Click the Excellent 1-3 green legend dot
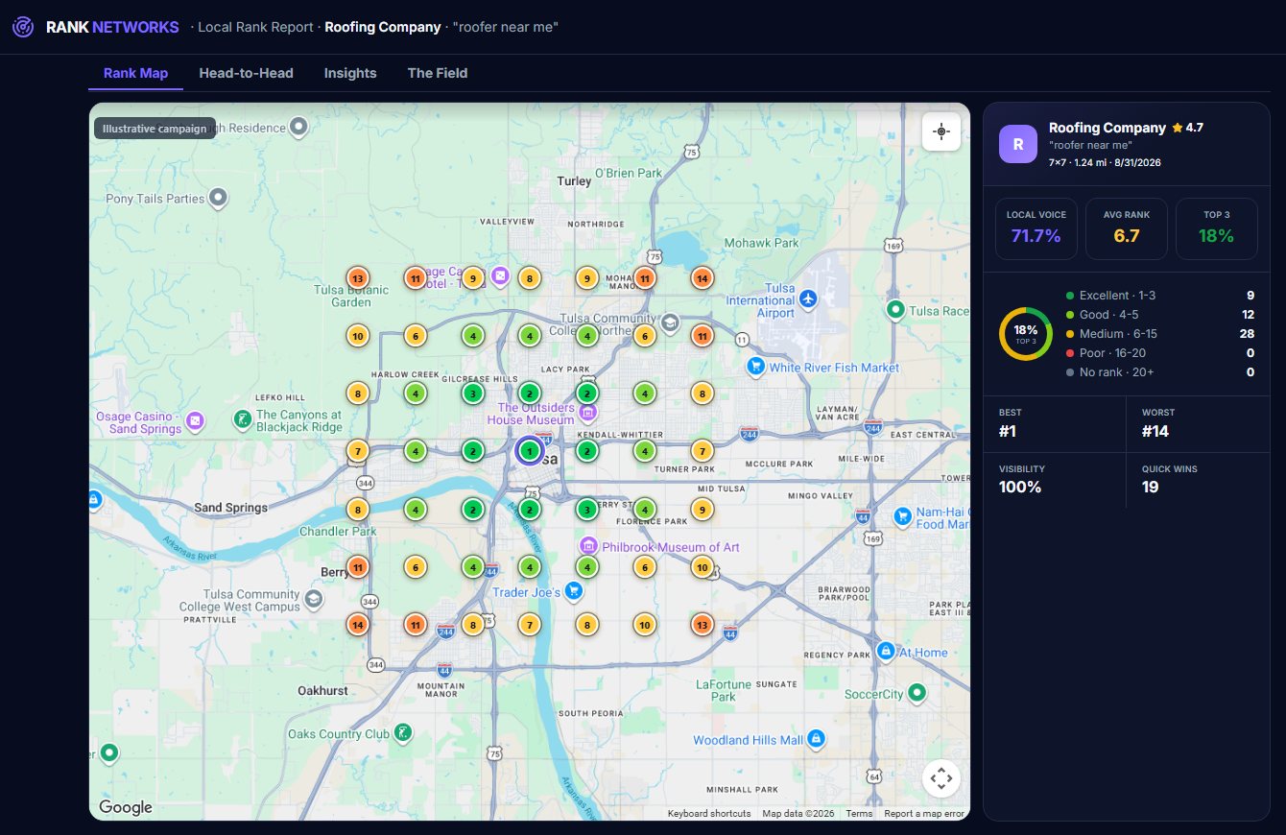 [x=1070, y=296]
